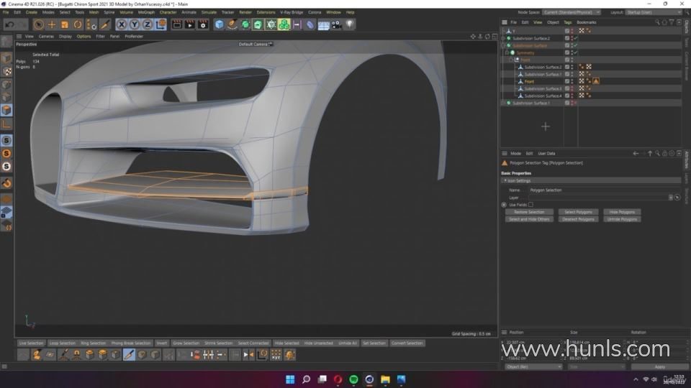
Task: Click Render View clapperboard icon
Action: pos(176,24)
